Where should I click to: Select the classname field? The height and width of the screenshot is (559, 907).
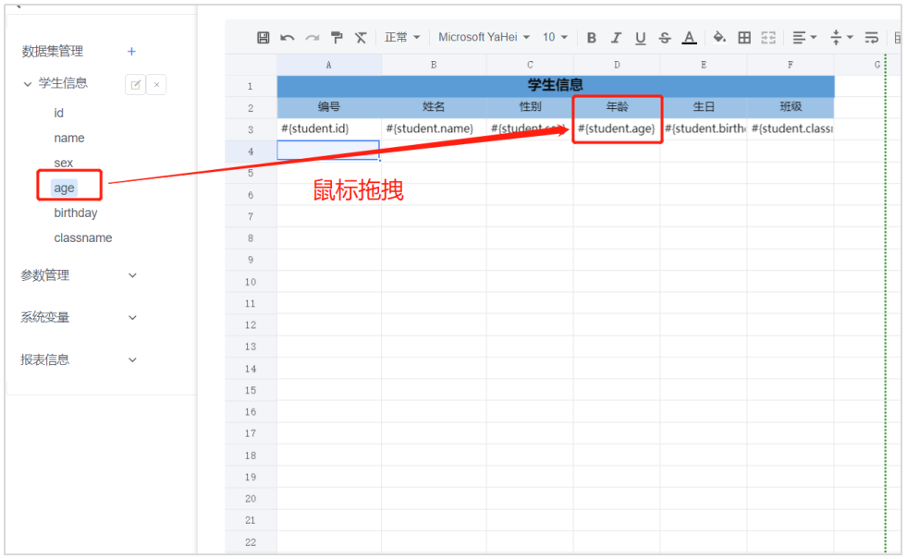[x=83, y=237]
